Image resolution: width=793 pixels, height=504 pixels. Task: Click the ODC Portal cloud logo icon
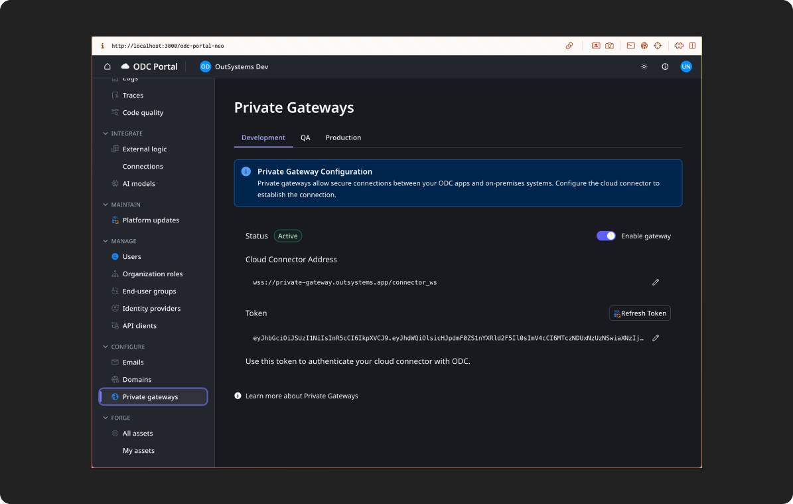(x=125, y=66)
